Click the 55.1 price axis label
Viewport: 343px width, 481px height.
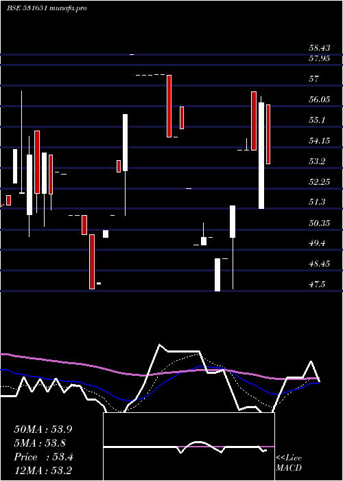(317, 120)
